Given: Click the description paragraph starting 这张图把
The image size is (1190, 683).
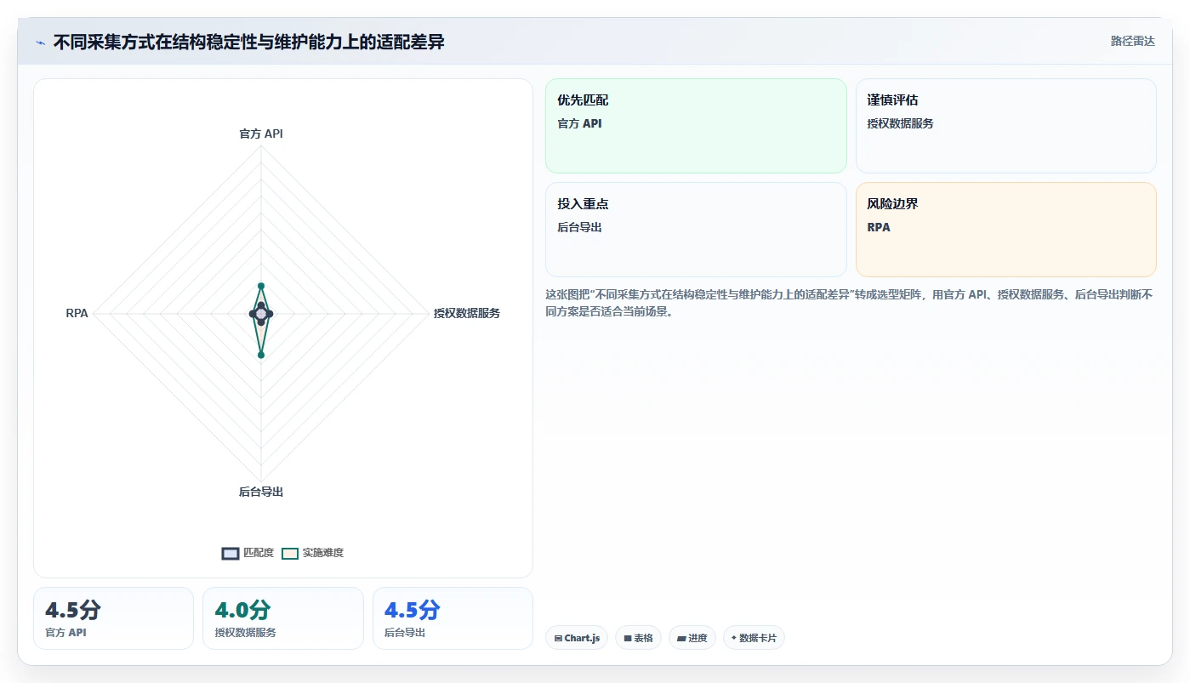Looking at the screenshot, I should pos(849,303).
